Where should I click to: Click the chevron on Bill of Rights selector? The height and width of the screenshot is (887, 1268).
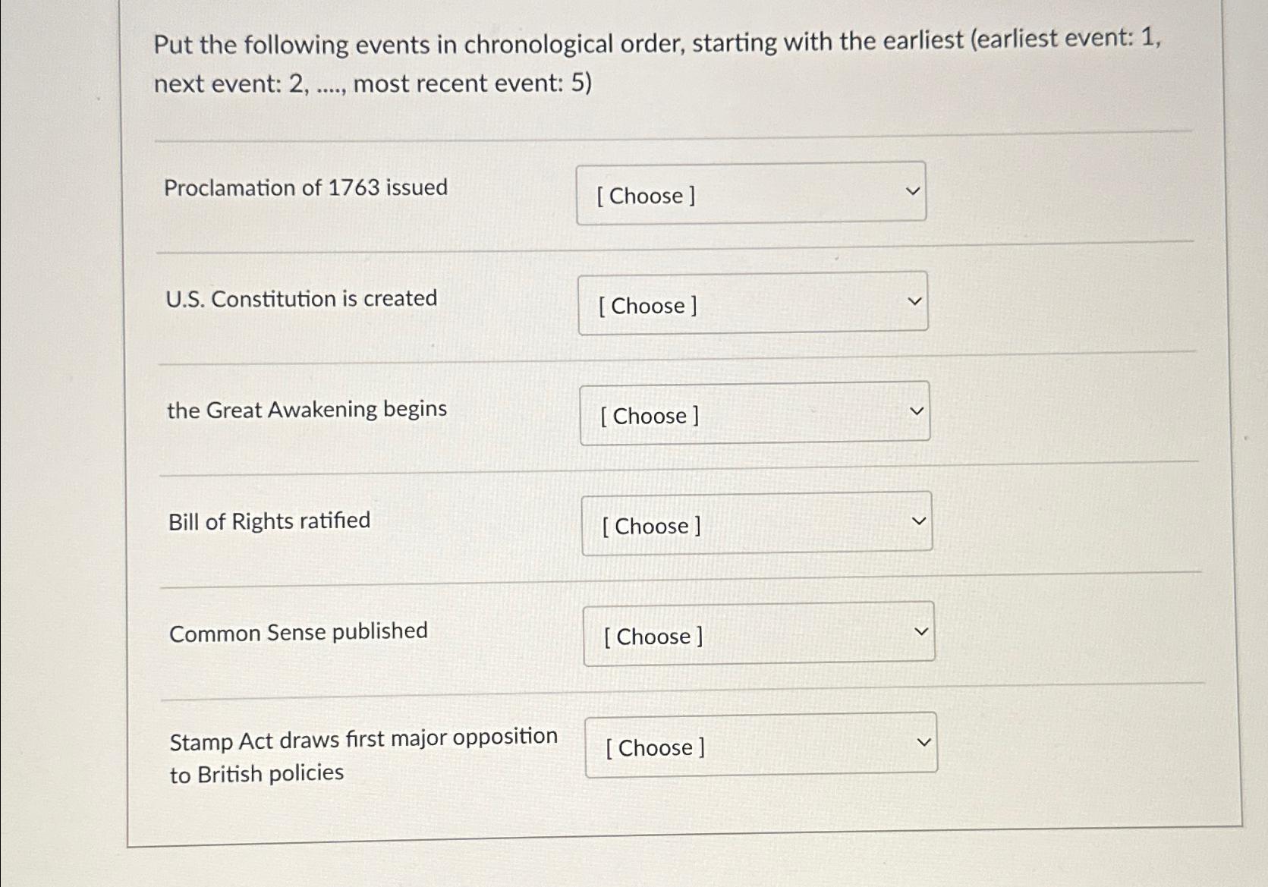coord(920,519)
